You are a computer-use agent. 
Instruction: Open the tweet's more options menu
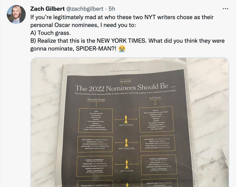225,9
